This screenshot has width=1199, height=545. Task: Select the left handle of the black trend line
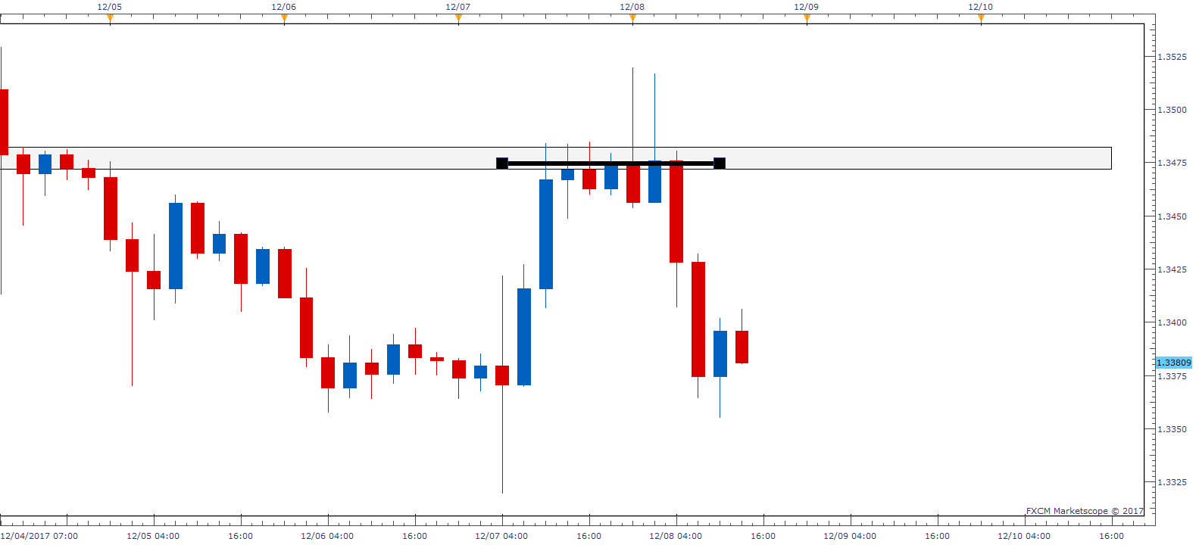point(502,163)
